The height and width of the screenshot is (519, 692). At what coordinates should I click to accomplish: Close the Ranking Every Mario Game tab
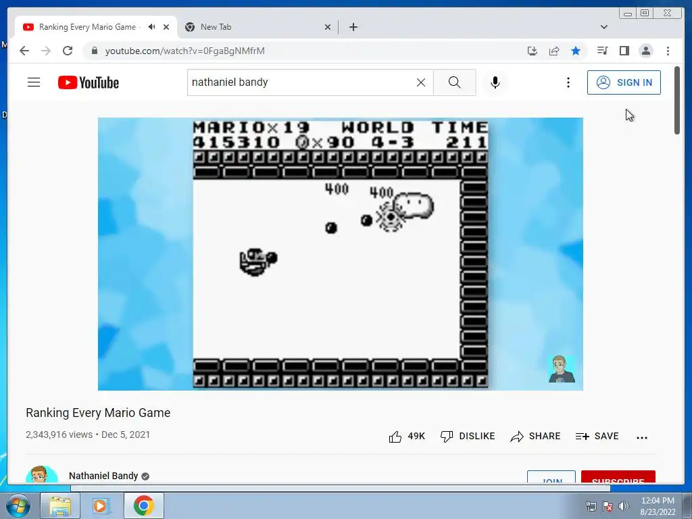point(166,27)
